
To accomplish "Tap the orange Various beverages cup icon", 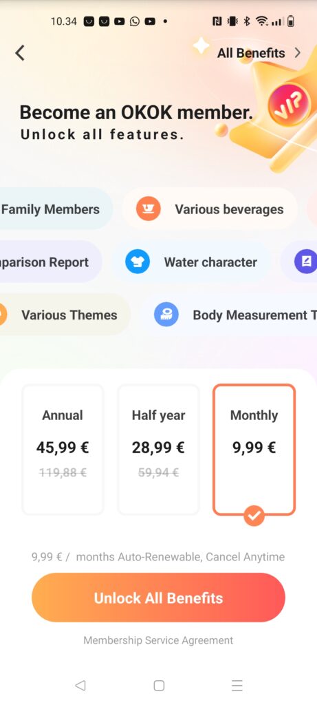I will tap(148, 209).
